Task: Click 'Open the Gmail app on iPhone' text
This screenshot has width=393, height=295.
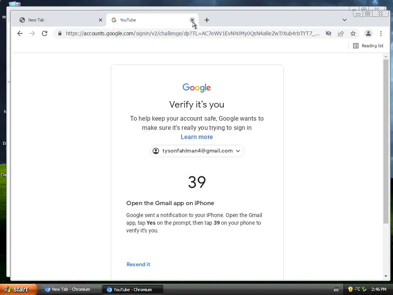Action: pos(170,203)
